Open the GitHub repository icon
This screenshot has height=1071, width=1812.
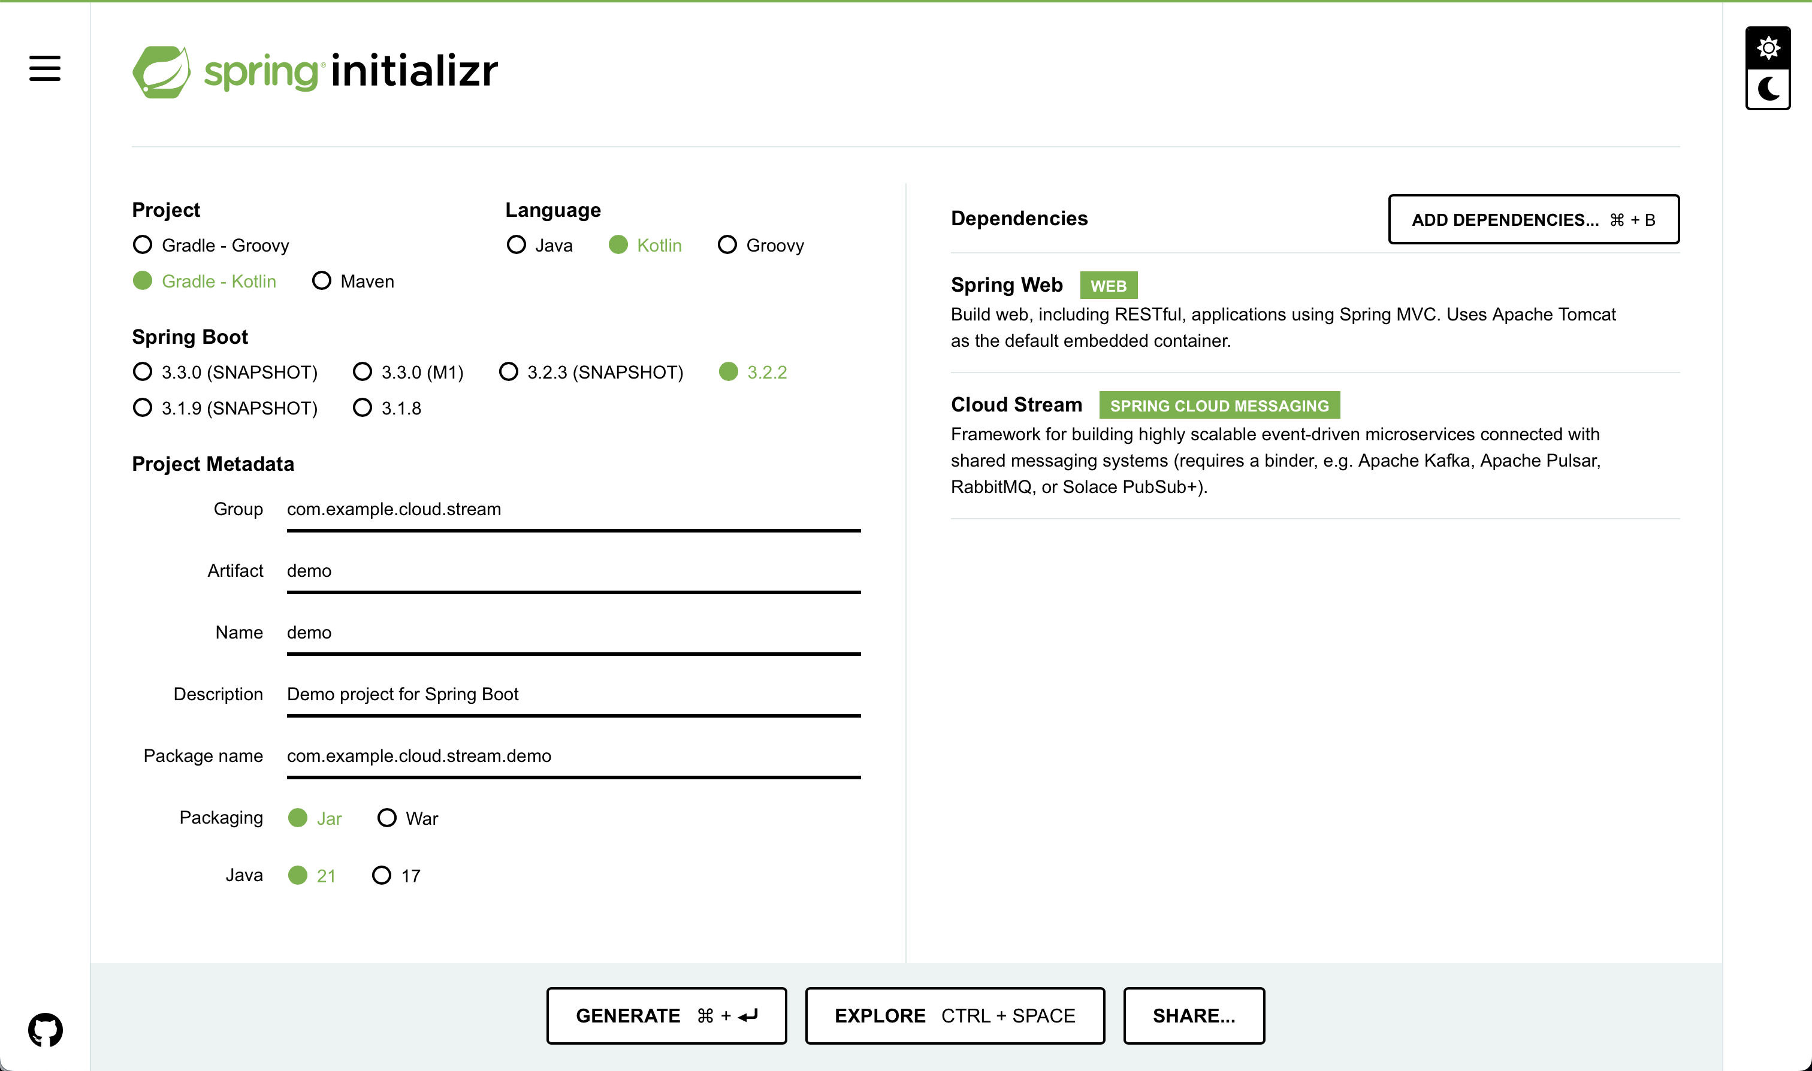[x=46, y=1030]
